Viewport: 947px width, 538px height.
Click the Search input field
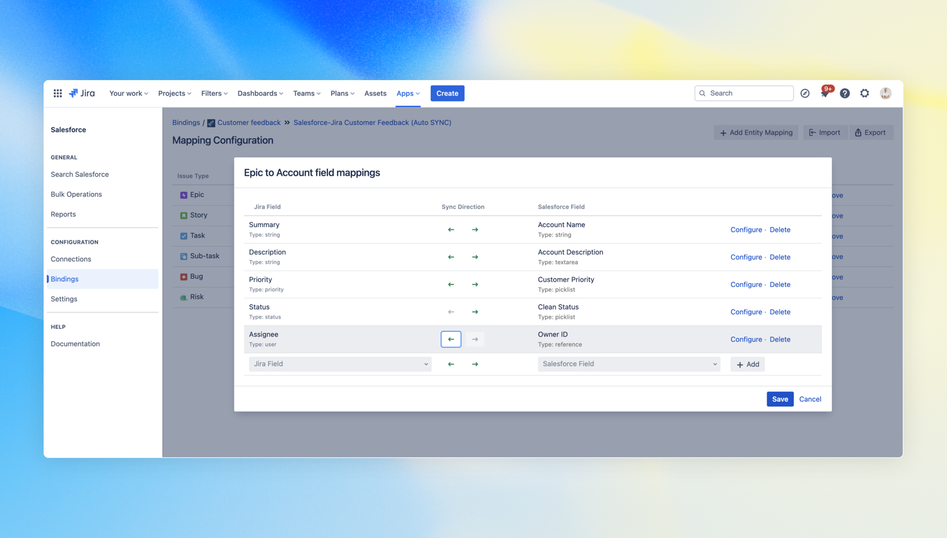(x=749, y=93)
